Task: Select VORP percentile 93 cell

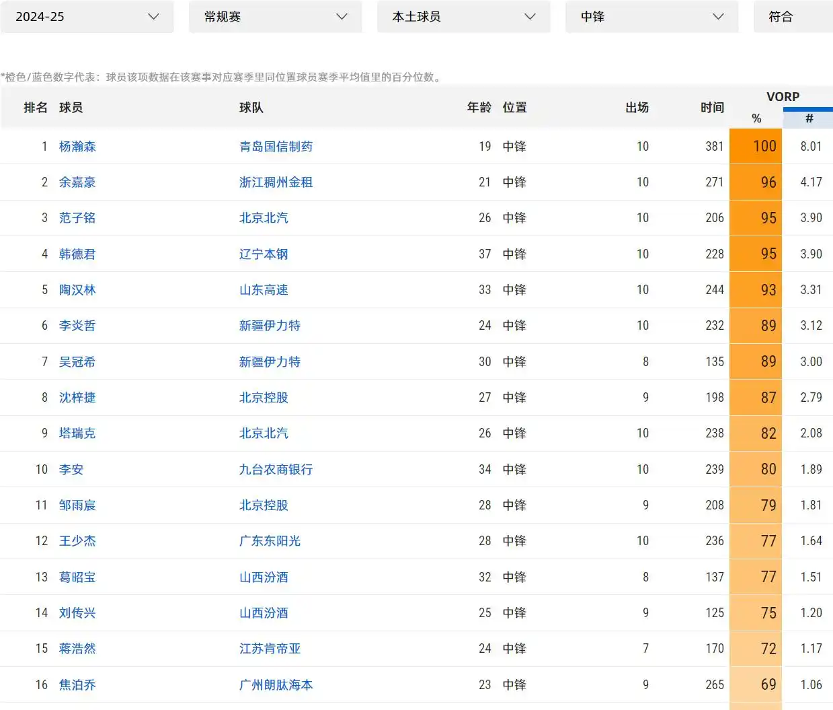Action: (756, 290)
